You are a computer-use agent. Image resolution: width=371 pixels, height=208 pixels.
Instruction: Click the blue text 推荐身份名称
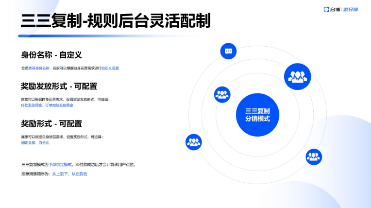(39, 68)
